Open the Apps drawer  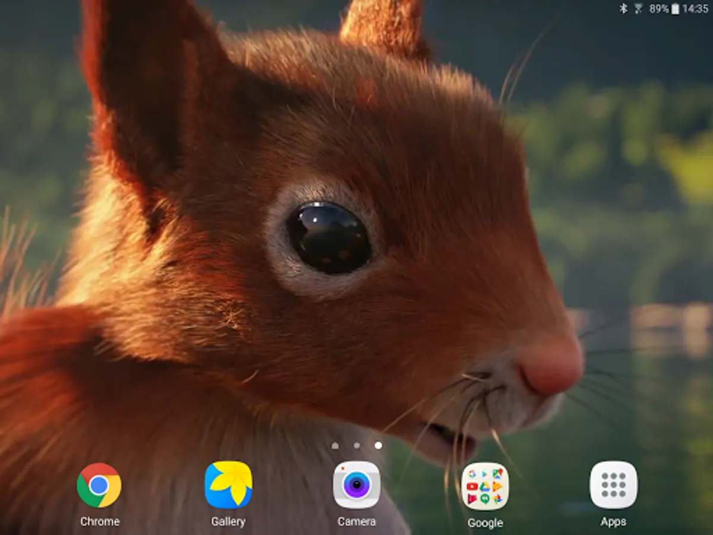pos(613,485)
